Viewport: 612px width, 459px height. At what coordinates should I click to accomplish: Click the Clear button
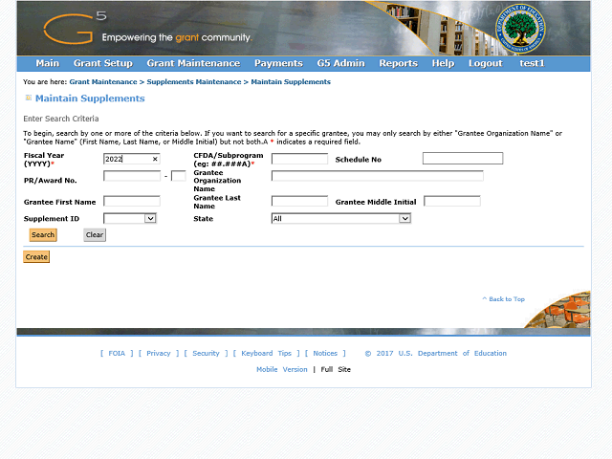coord(95,234)
